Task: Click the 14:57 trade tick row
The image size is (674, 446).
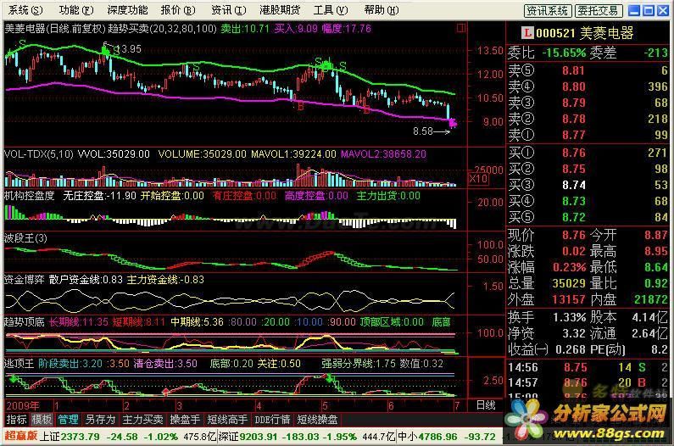Action: coord(588,382)
